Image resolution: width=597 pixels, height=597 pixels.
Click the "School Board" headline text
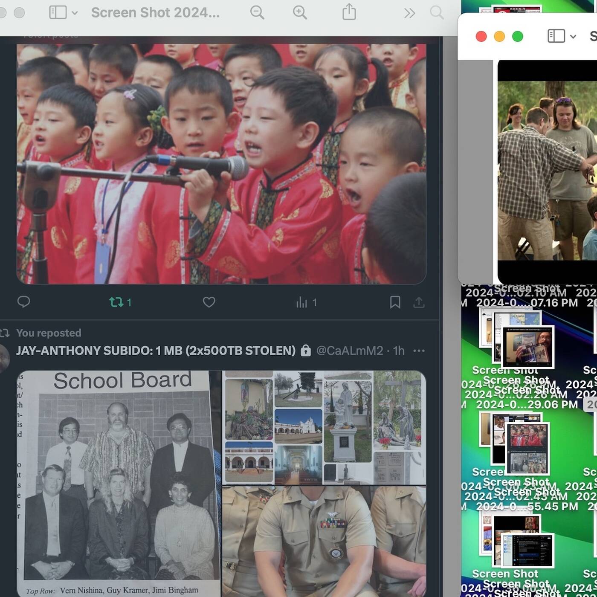tap(122, 380)
